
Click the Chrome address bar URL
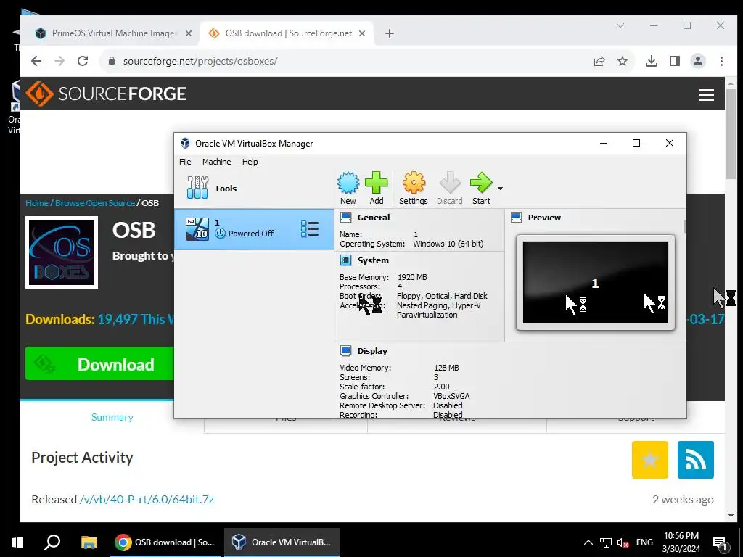click(x=200, y=61)
